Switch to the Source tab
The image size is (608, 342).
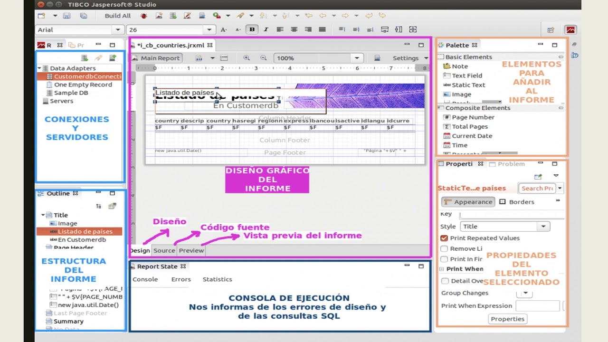tap(164, 250)
